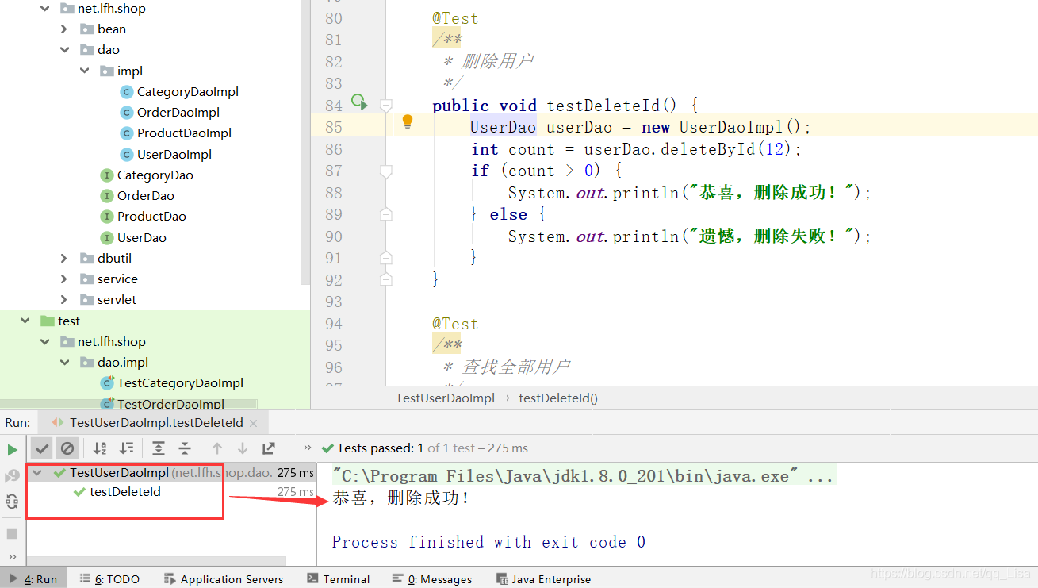Toggle auto-test rerun icon in Run panel
The image size is (1038, 588).
pyautogui.click(x=12, y=502)
